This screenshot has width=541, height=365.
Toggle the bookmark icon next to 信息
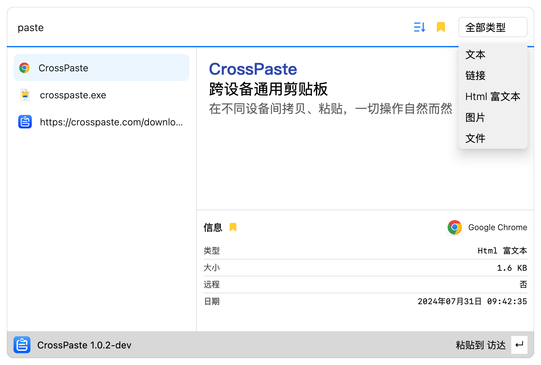coord(233,227)
